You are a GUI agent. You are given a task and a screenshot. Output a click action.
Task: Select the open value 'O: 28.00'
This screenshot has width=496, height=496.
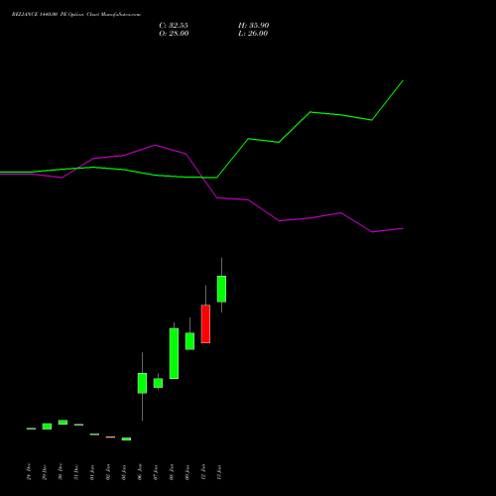click(x=174, y=34)
